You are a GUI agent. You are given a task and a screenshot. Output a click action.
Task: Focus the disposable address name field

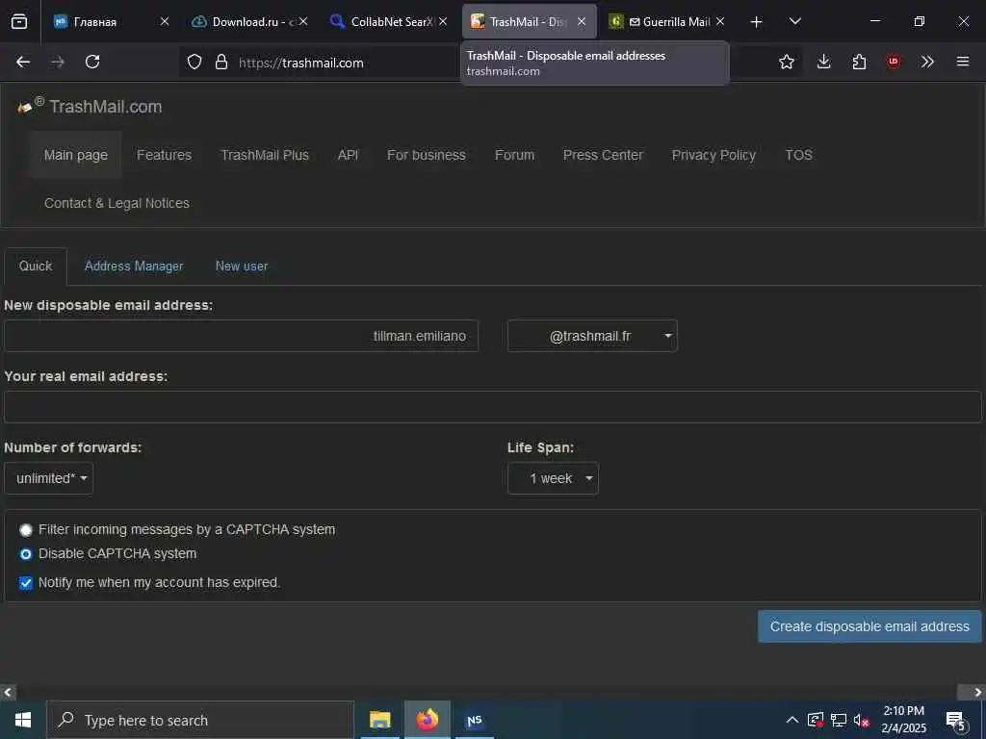(x=242, y=336)
